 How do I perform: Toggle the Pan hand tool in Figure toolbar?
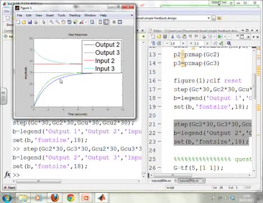coord(64,22)
